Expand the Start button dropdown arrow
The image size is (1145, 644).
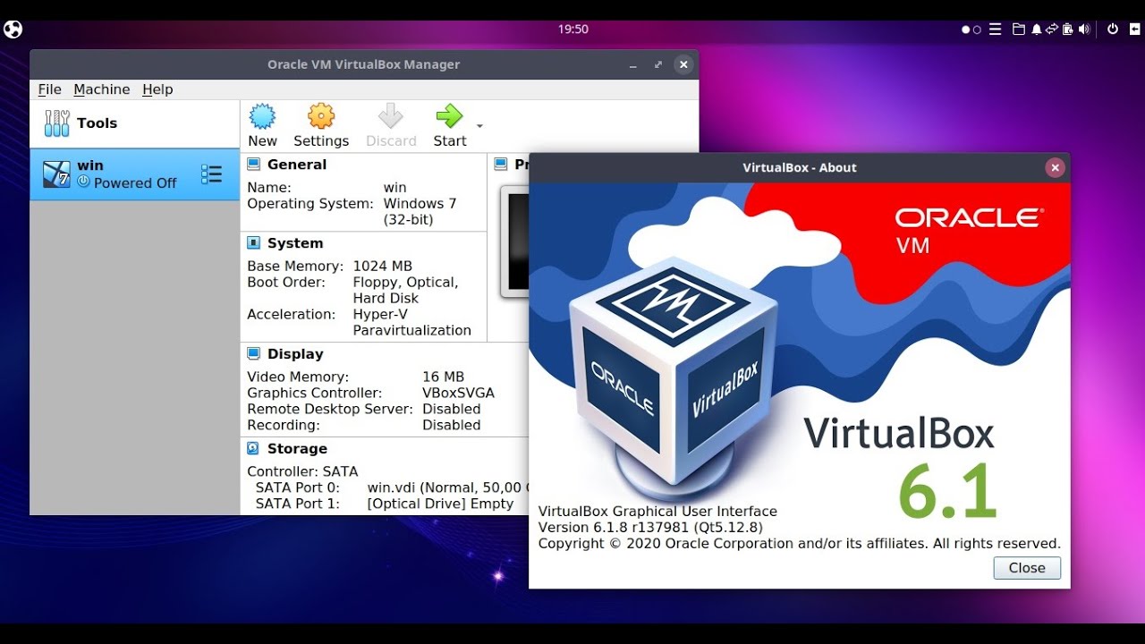pos(479,125)
